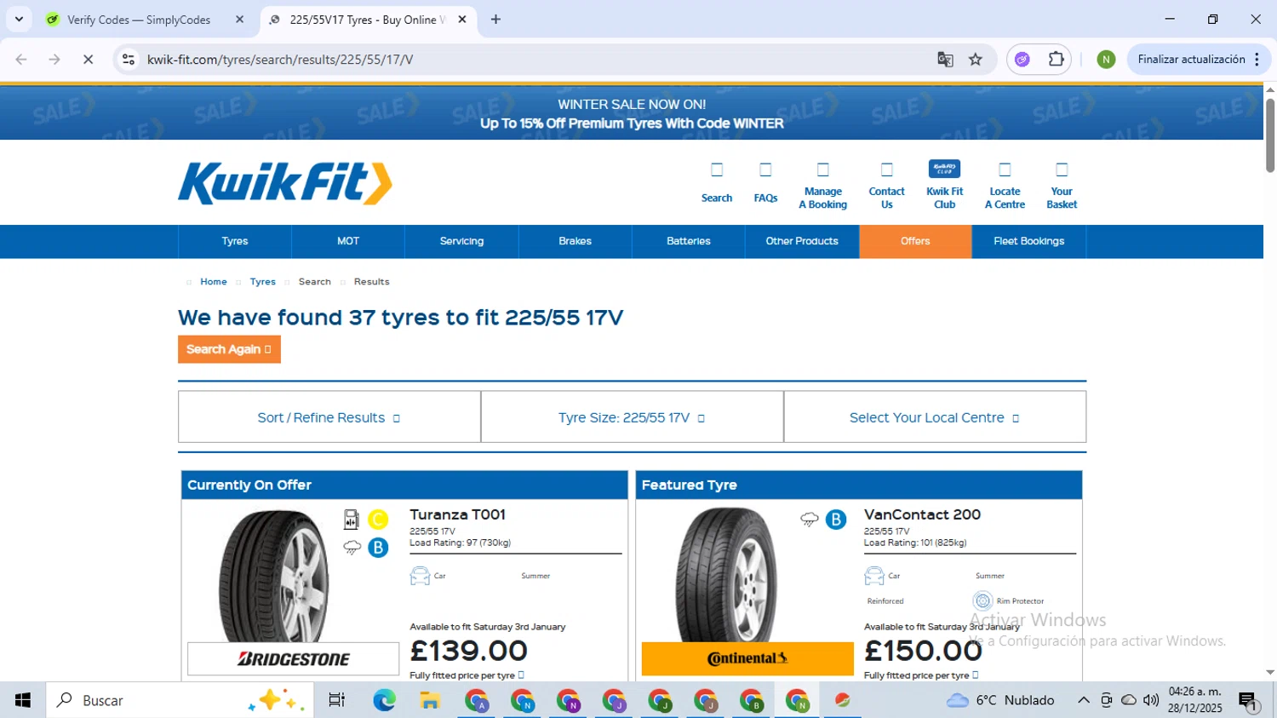Screen dimensions: 1277x718
Task: Expand the Tyre Size 225/55 17V selector
Action: pyautogui.click(x=632, y=417)
